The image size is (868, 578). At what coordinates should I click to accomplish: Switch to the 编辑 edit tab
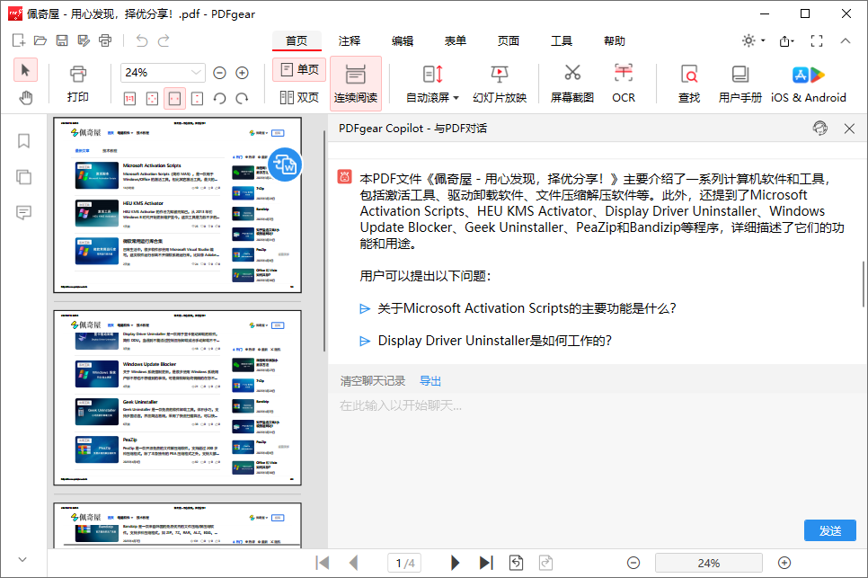(x=403, y=41)
